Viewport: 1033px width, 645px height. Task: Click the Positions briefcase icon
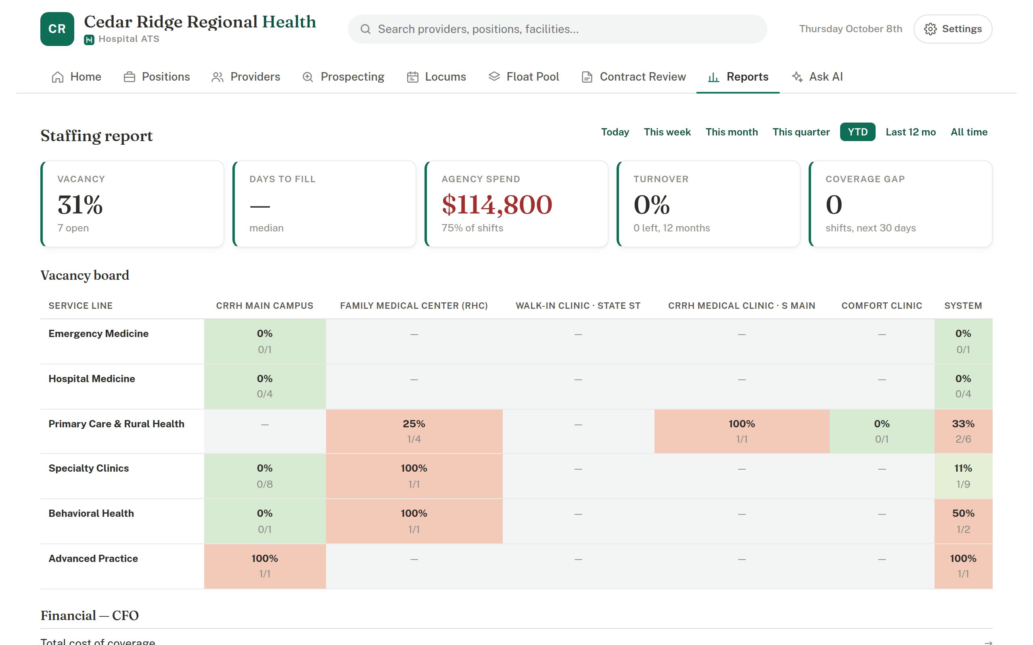coord(130,77)
